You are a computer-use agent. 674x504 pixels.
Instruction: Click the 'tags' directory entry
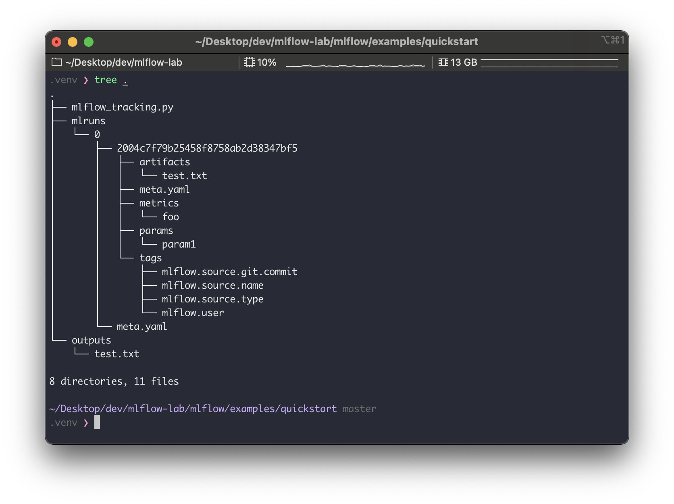(150, 258)
